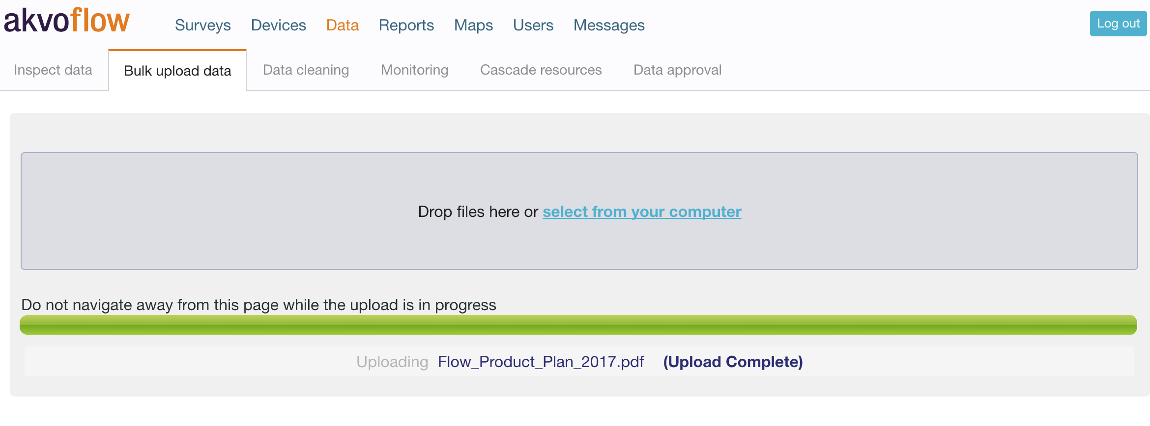This screenshot has height=426, width=1150.
Task: Click the select from your computer link
Action: pyautogui.click(x=642, y=212)
